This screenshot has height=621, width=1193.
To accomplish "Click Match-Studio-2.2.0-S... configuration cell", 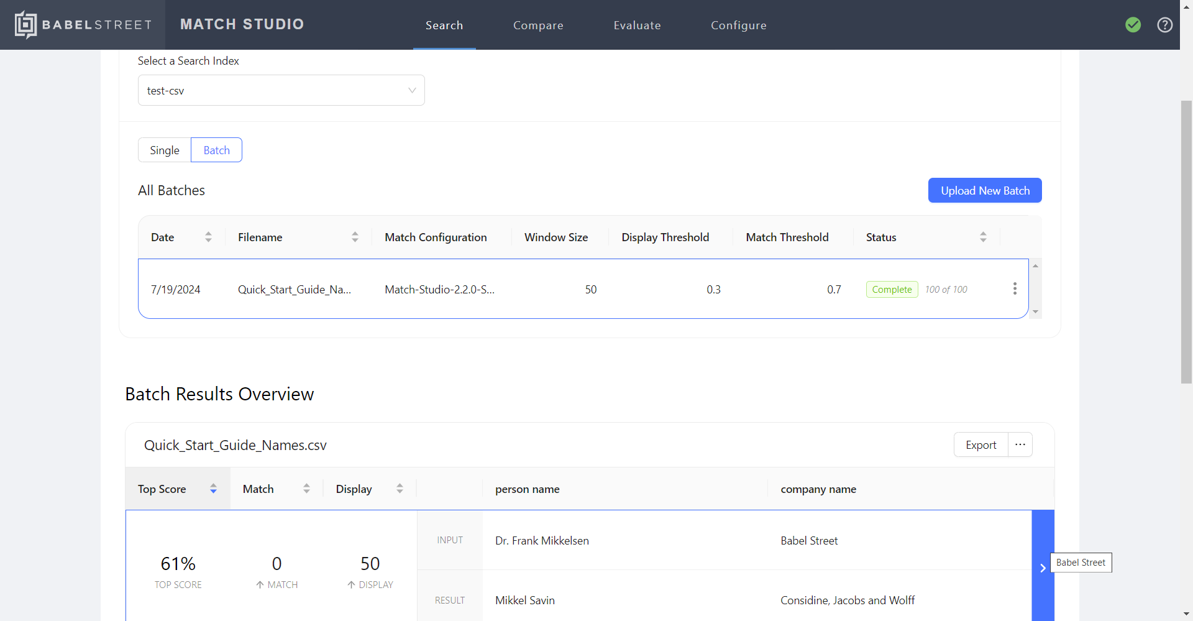I will click(440, 289).
